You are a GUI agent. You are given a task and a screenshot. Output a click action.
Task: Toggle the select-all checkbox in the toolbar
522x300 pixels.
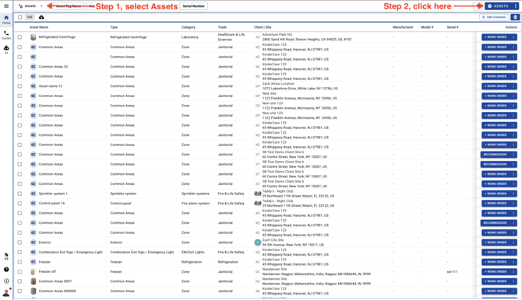tap(20, 17)
